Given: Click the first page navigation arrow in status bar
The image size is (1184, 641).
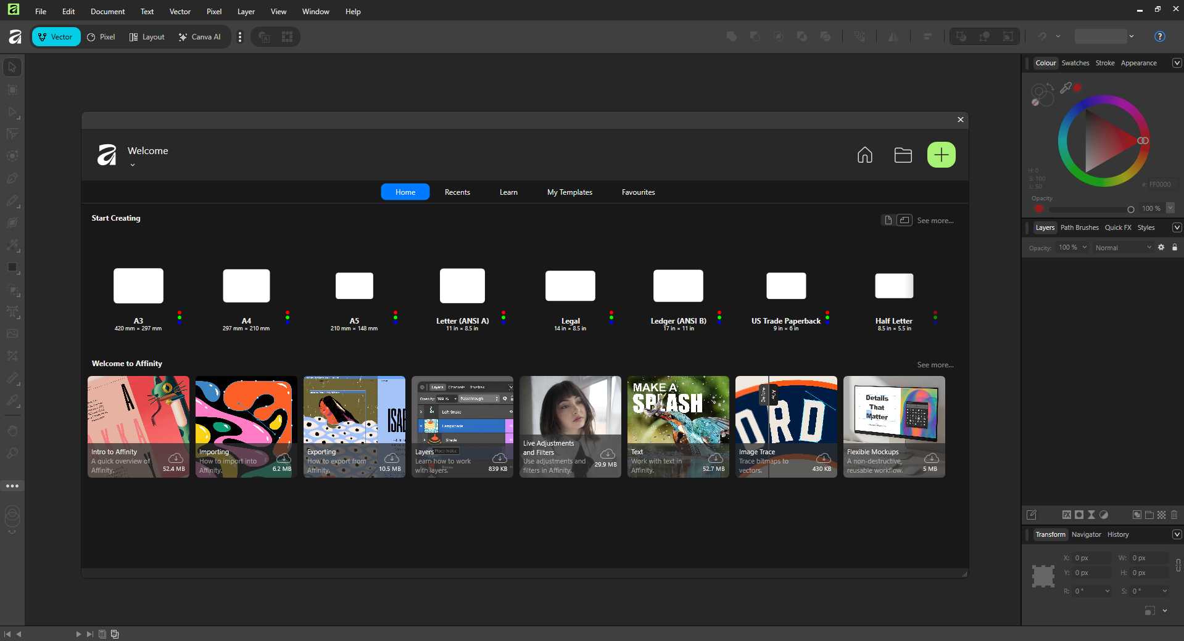Looking at the screenshot, I should click(x=7, y=634).
